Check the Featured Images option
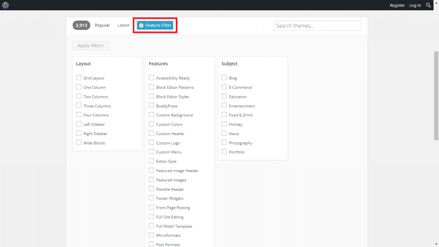The image size is (439, 247). pos(151,179)
